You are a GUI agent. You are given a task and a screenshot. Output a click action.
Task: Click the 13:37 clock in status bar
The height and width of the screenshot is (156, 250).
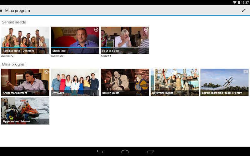tap(245, 2)
